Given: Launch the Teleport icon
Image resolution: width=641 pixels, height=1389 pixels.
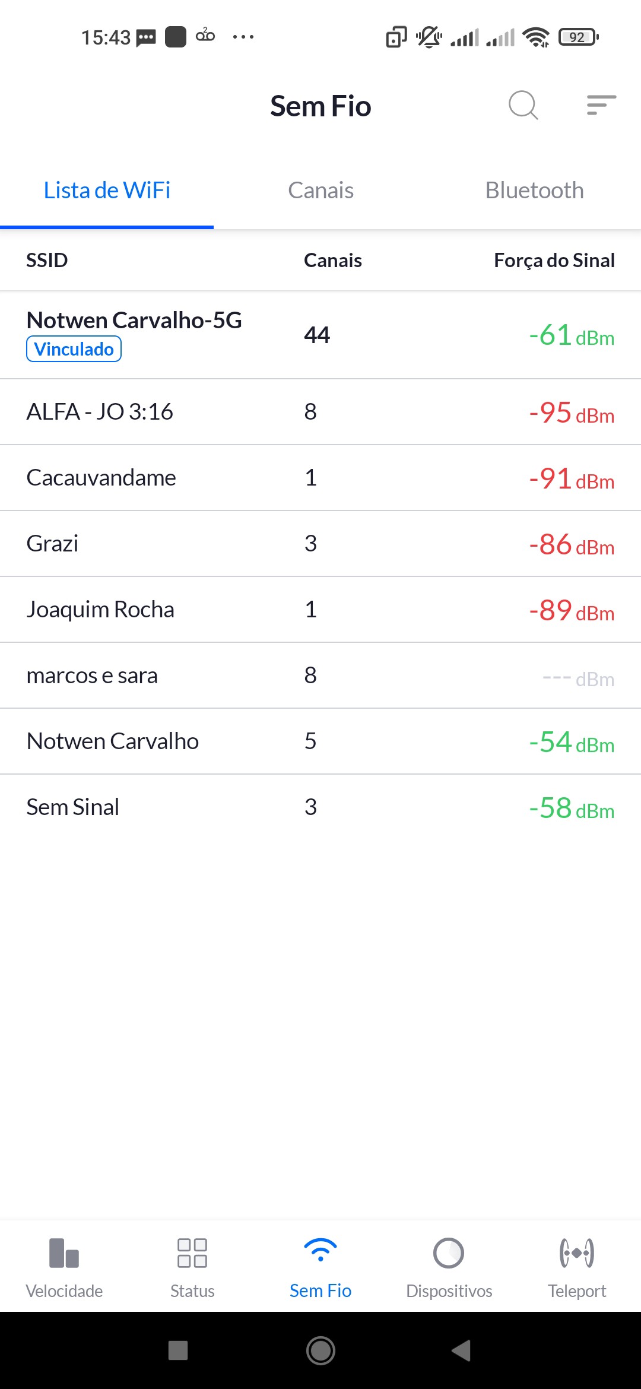Looking at the screenshot, I should (x=577, y=1253).
